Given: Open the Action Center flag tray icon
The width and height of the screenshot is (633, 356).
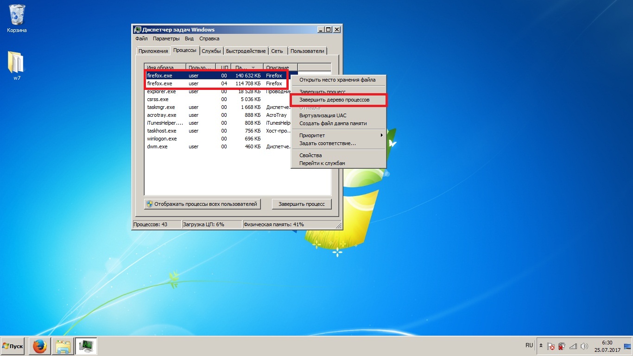Looking at the screenshot, I should pos(551,346).
